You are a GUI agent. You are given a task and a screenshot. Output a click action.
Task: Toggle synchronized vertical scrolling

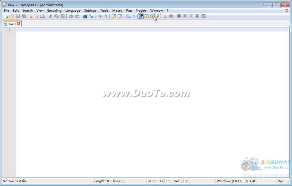114,16
